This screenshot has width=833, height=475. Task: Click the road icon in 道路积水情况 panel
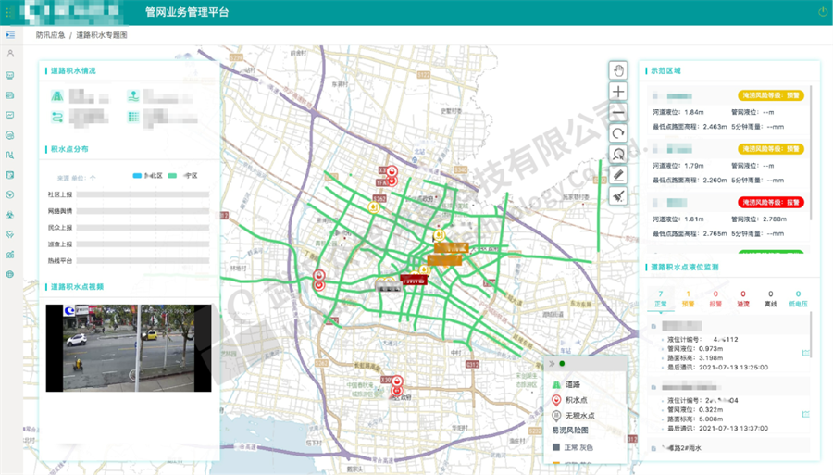coord(56,96)
